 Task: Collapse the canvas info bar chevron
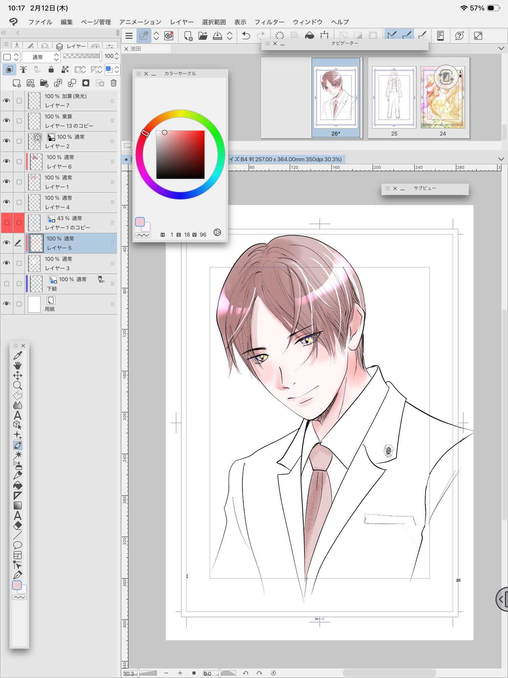coord(501,159)
